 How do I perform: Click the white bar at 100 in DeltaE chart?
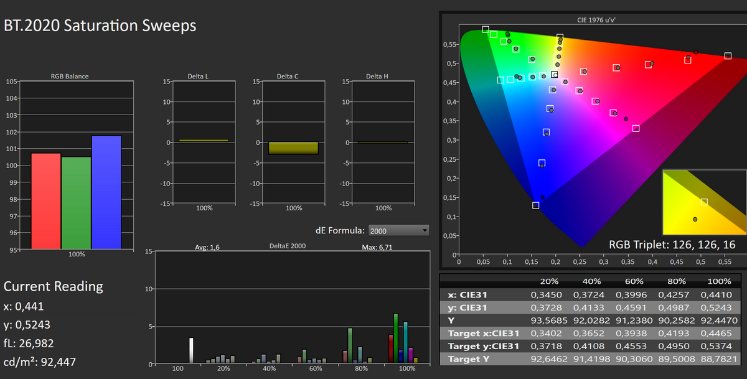pyautogui.click(x=191, y=350)
